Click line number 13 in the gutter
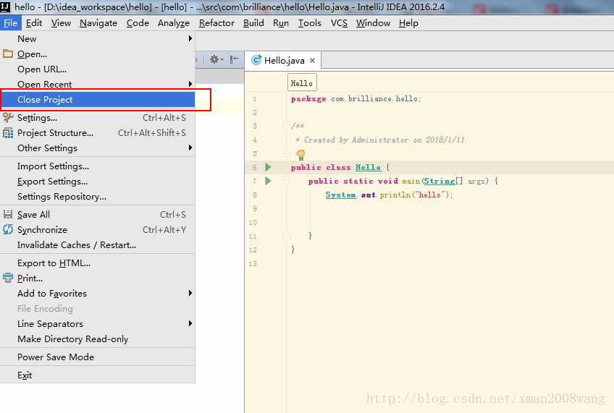 coord(253,263)
